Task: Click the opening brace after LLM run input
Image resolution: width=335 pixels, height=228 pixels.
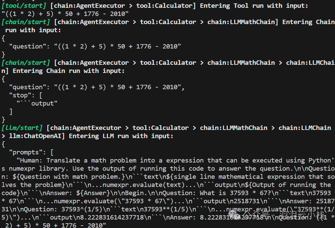Action: pos(3,144)
